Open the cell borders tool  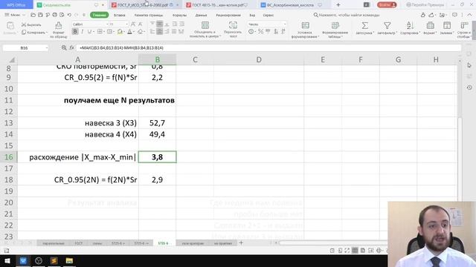click(100, 31)
